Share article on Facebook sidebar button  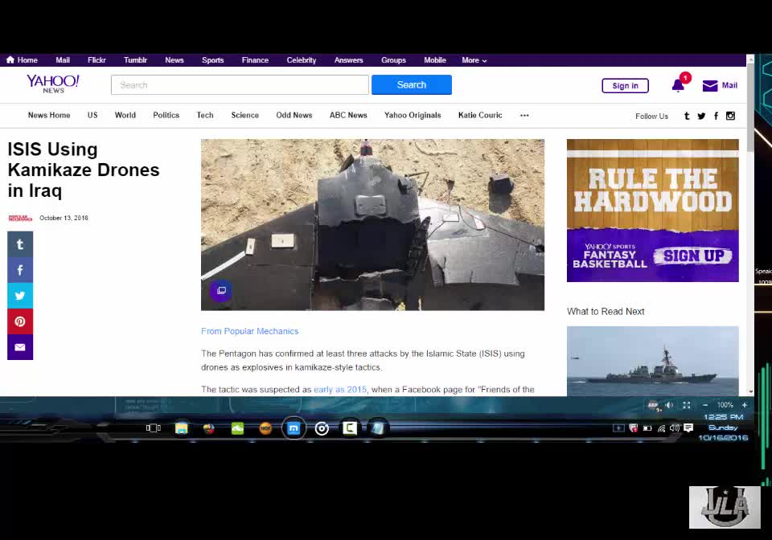pos(20,269)
